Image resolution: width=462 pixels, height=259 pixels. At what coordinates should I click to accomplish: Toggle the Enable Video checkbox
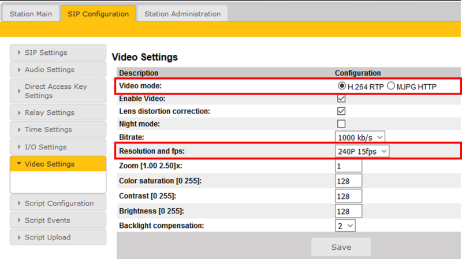(x=341, y=99)
